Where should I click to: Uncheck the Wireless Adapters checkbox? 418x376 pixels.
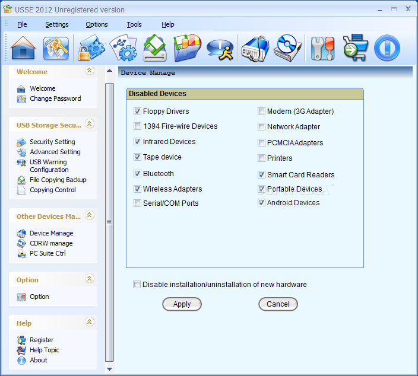click(x=137, y=189)
